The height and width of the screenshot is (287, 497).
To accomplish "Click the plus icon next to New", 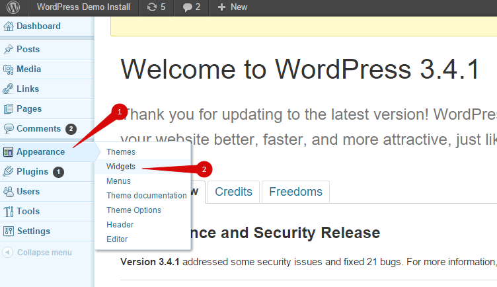I will coord(221,7).
